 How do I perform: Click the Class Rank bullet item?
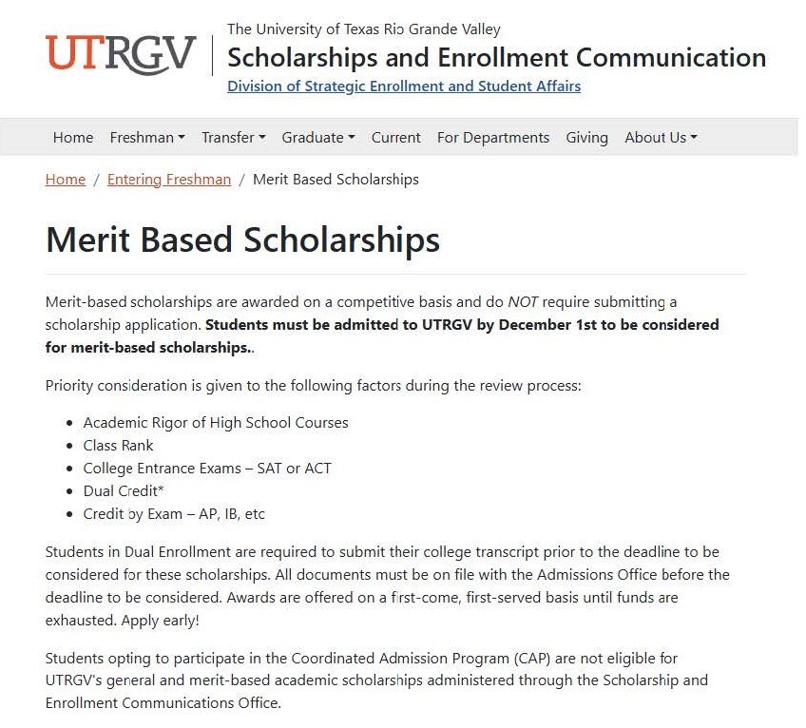[118, 446]
